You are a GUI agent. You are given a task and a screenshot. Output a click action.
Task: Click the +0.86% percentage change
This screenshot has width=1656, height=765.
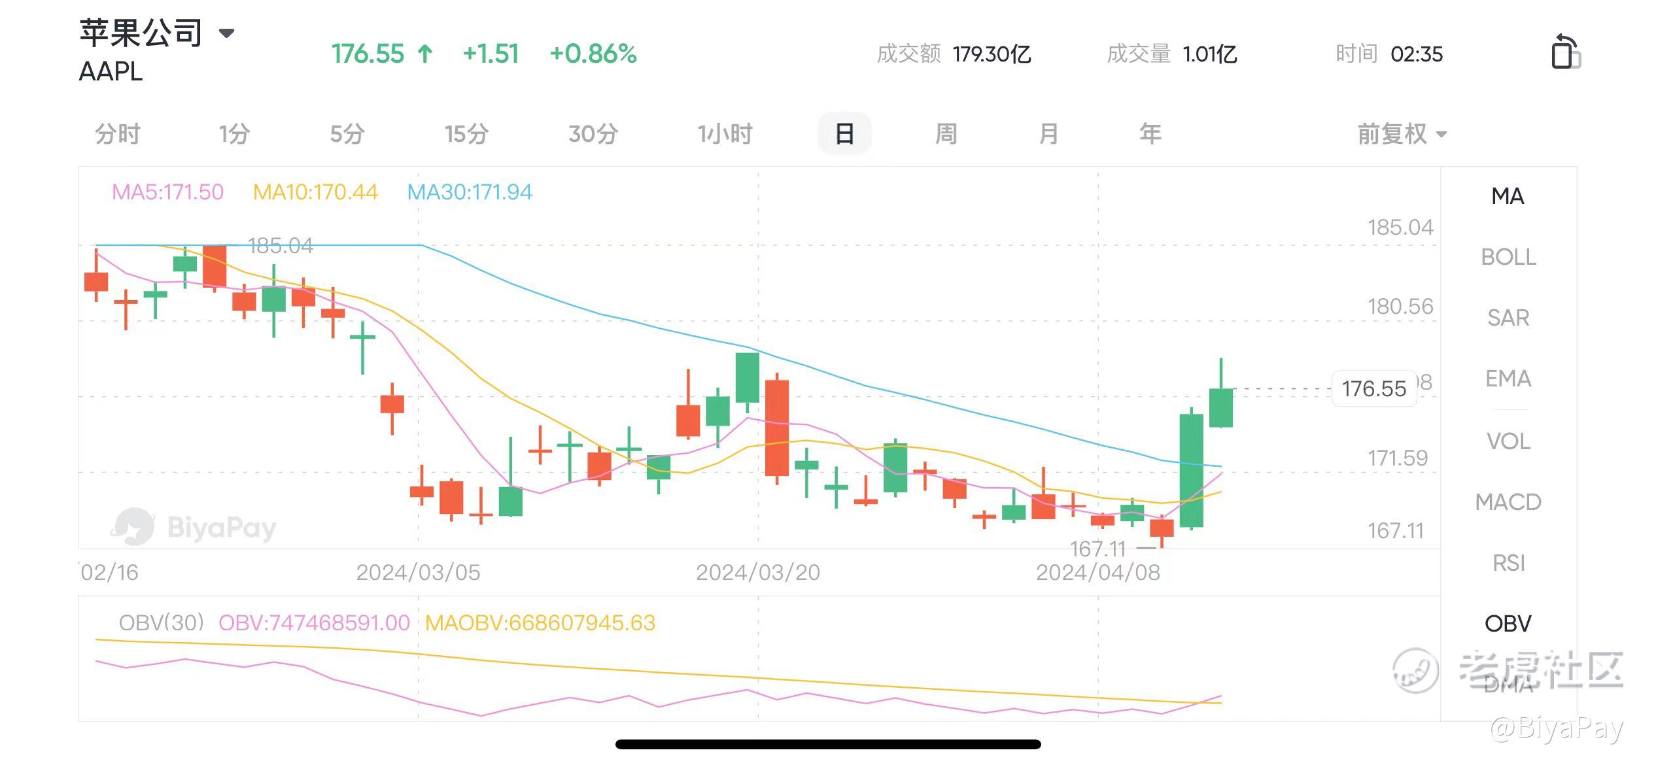pos(593,54)
